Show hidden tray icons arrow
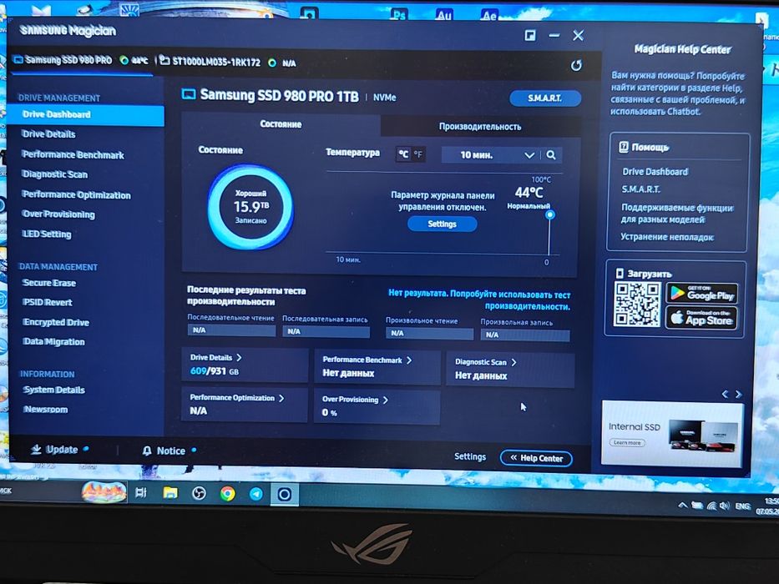Screen dimensions: 779x584 click(683, 505)
